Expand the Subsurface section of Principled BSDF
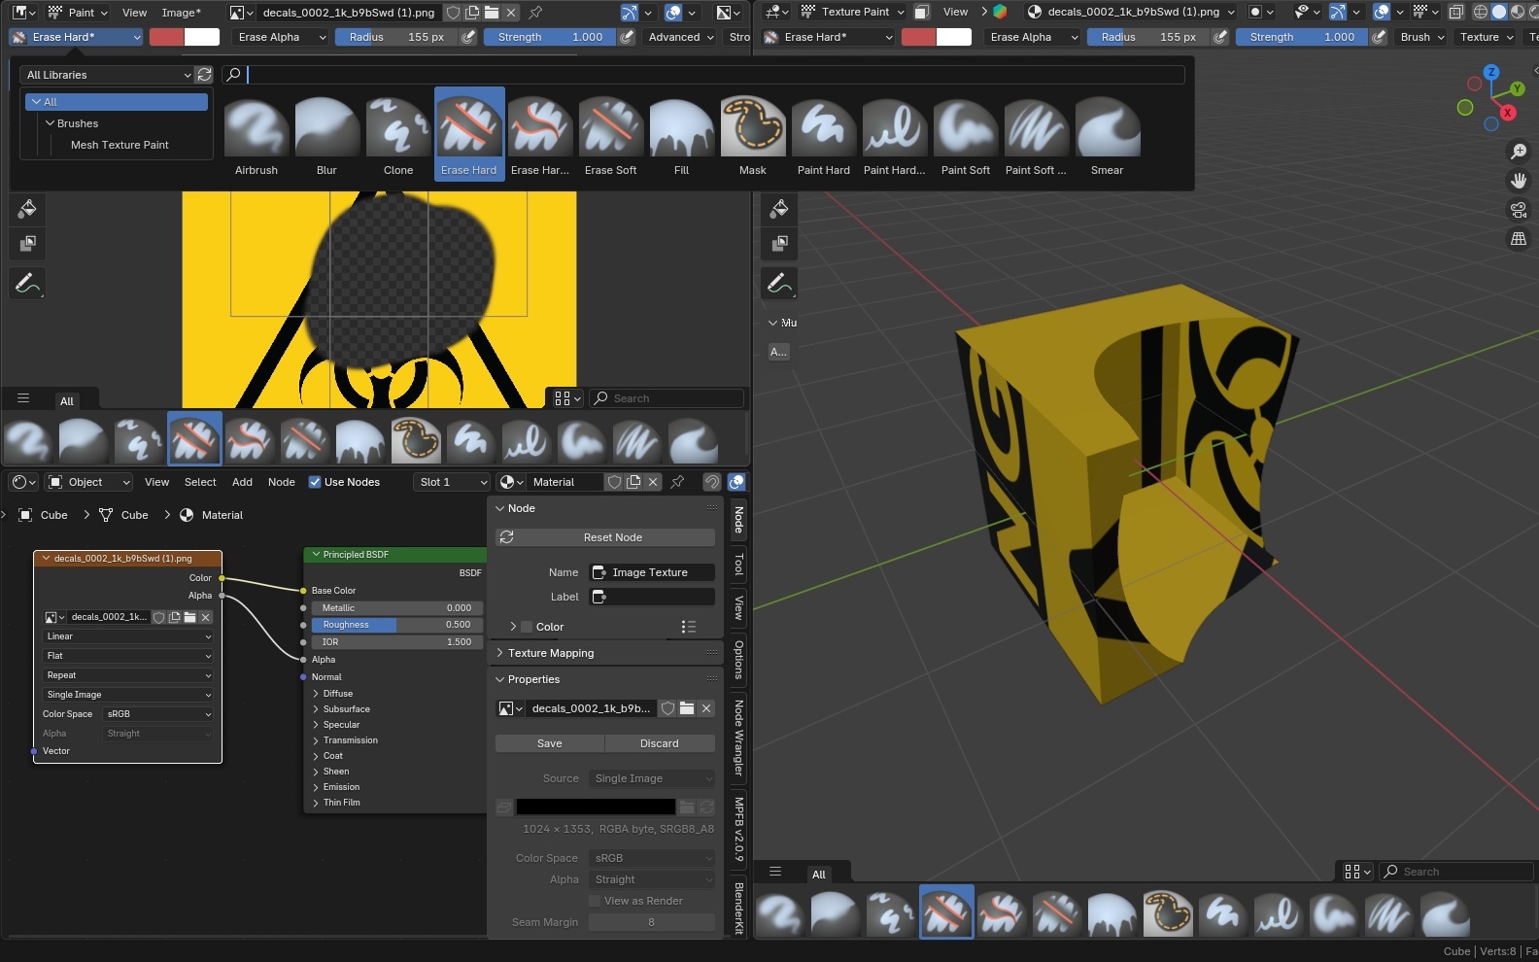The height and width of the screenshot is (962, 1539). tap(346, 709)
